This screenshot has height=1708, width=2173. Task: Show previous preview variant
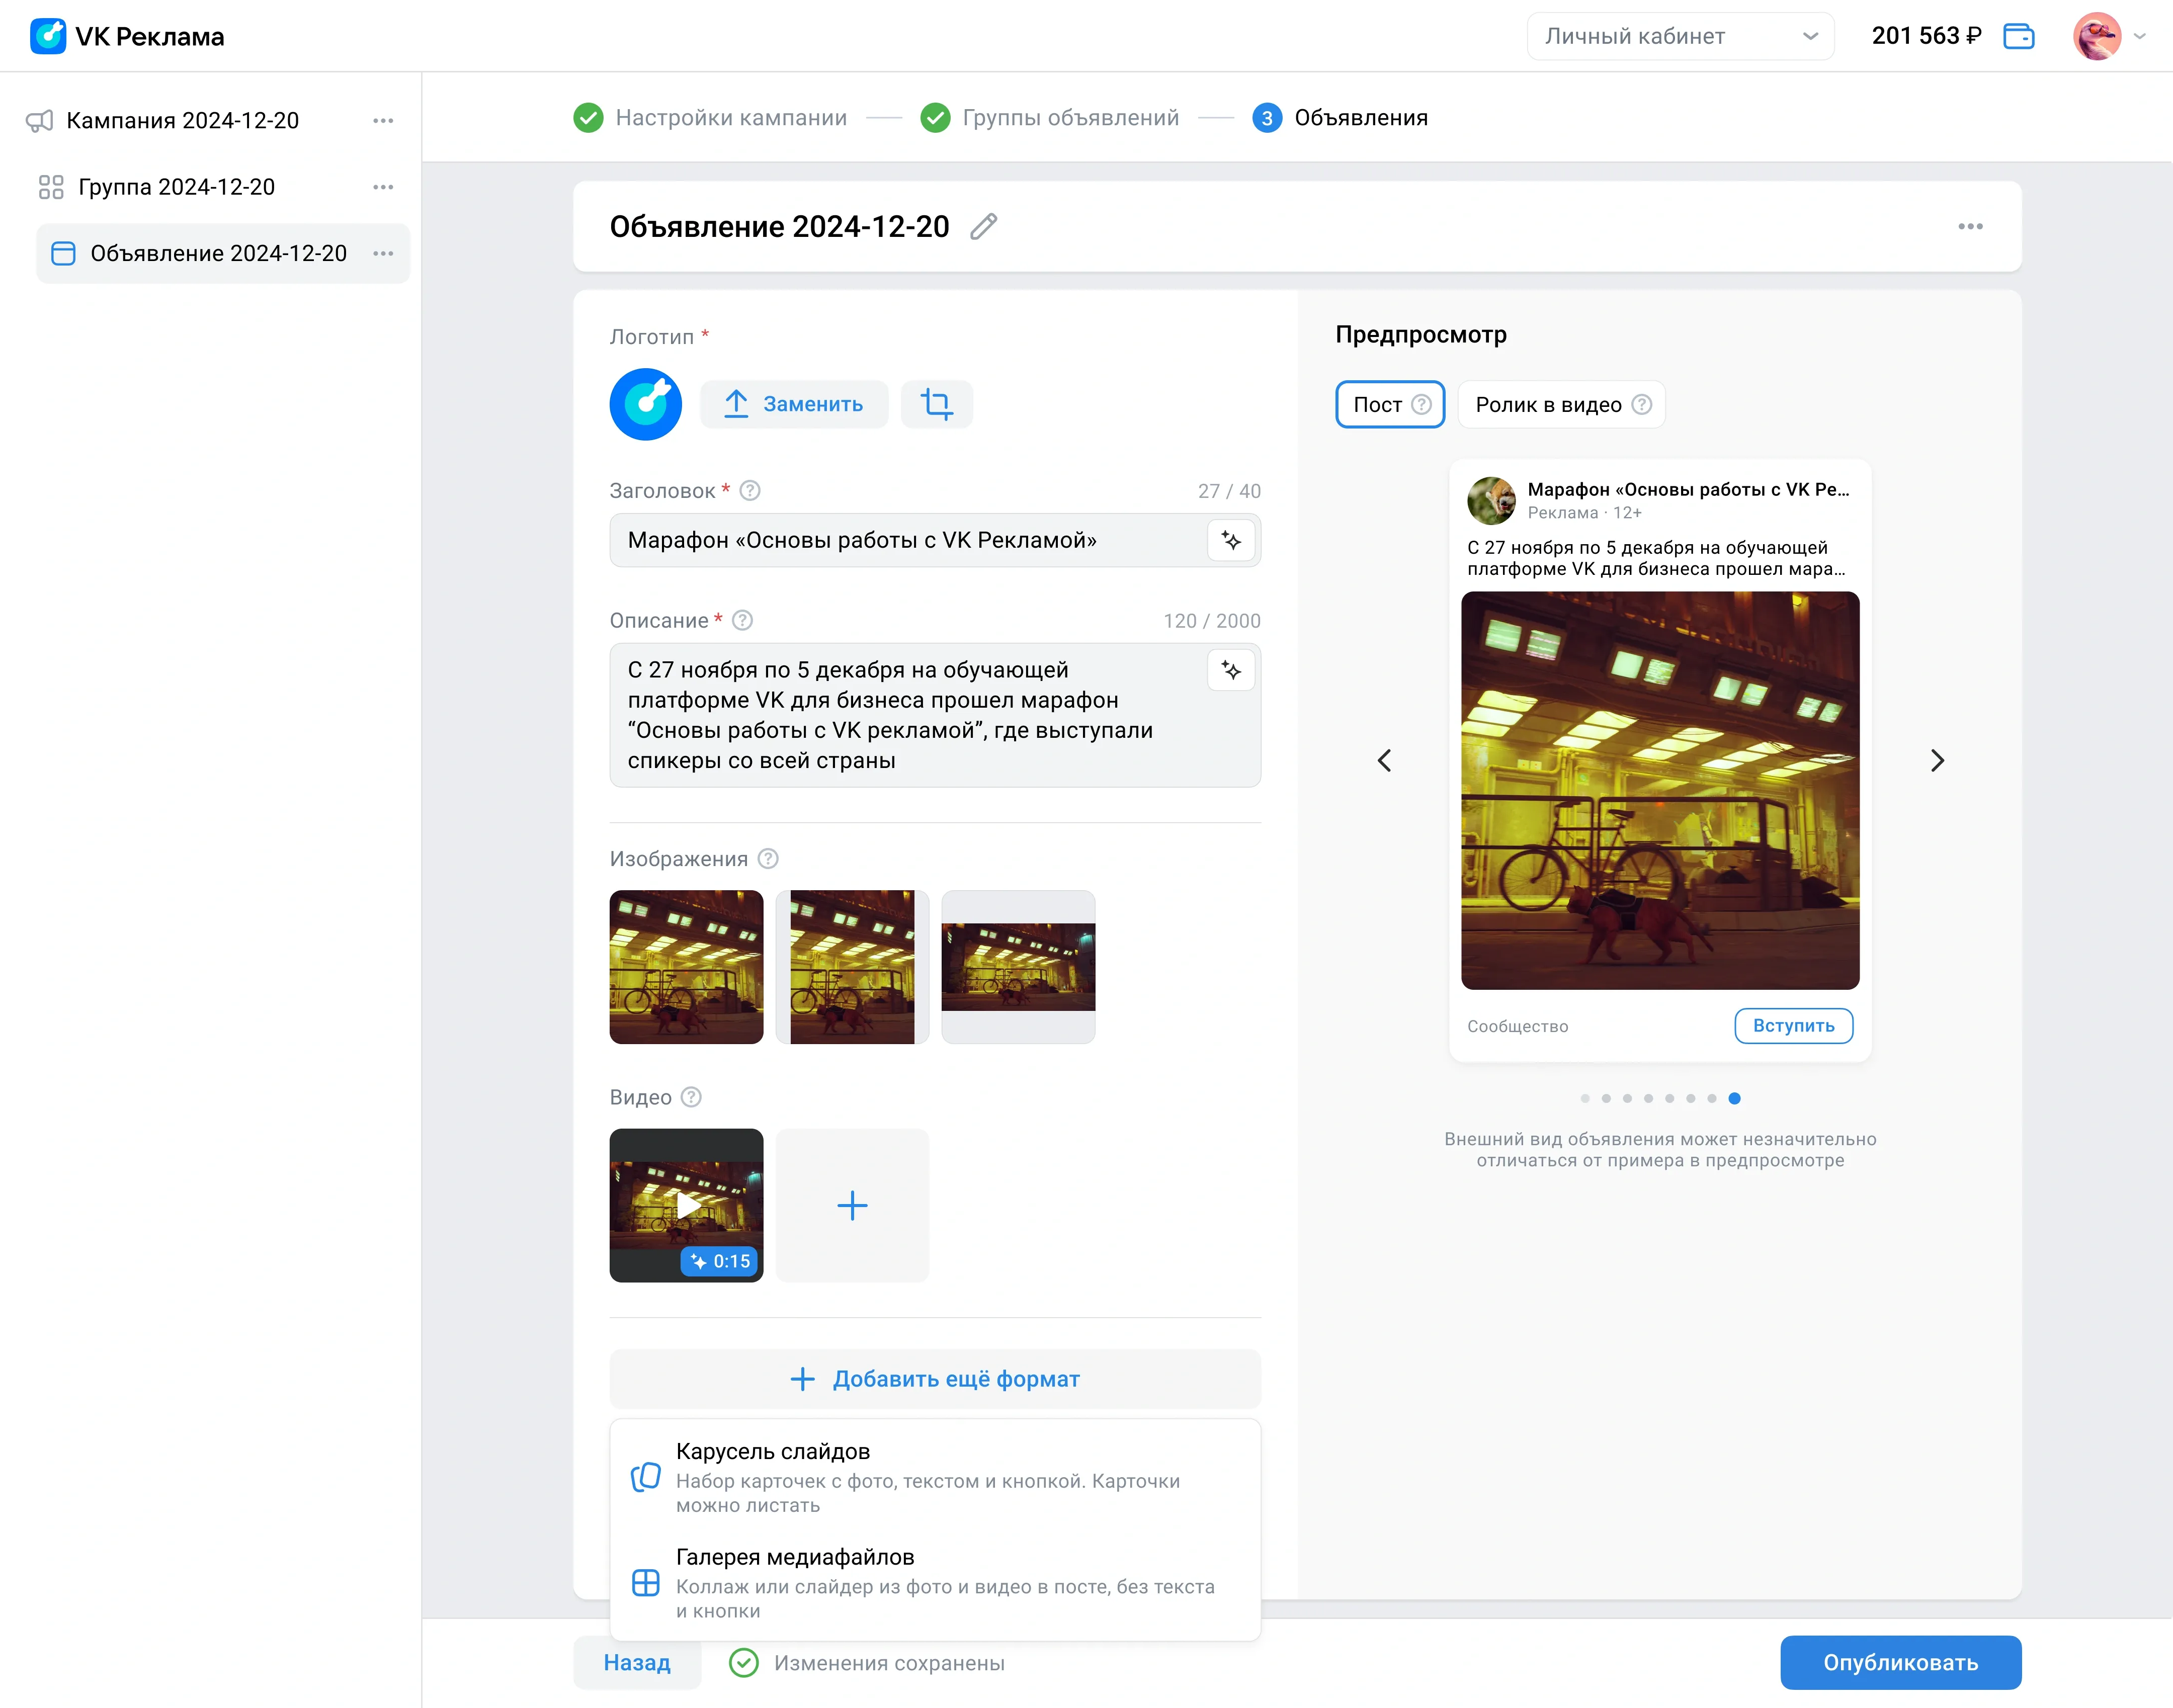[x=1384, y=760]
